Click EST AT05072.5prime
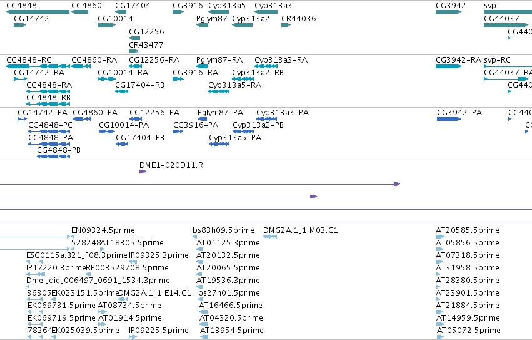532x340 pixels. (469, 331)
